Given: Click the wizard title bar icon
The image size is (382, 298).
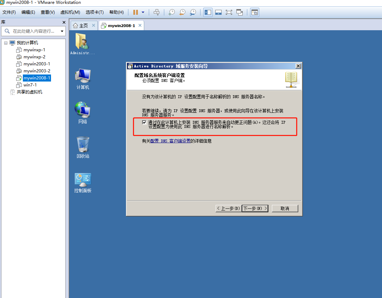Looking at the screenshot, I should click(130, 66).
